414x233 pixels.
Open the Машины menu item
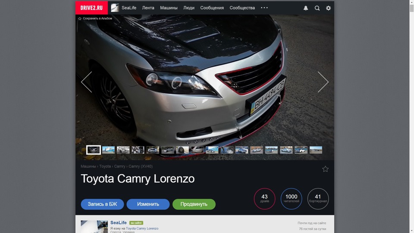tap(169, 8)
